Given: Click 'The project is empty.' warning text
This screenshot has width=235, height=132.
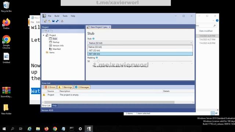Looking at the screenshot, I should pyautogui.click(x=69, y=95).
